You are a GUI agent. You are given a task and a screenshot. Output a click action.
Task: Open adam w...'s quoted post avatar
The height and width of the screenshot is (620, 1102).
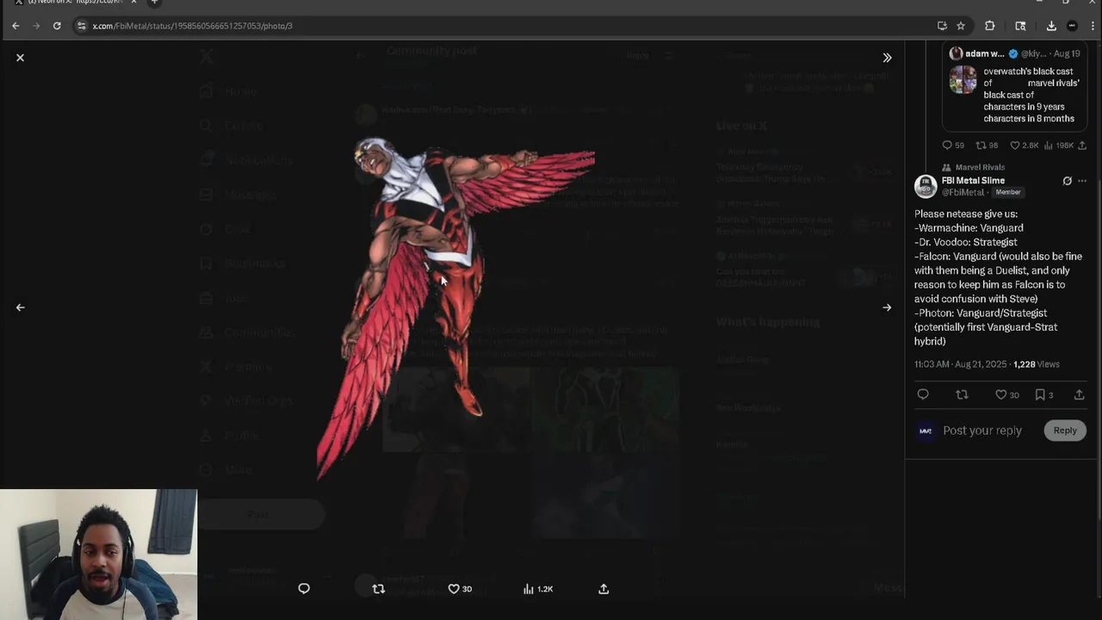point(956,53)
